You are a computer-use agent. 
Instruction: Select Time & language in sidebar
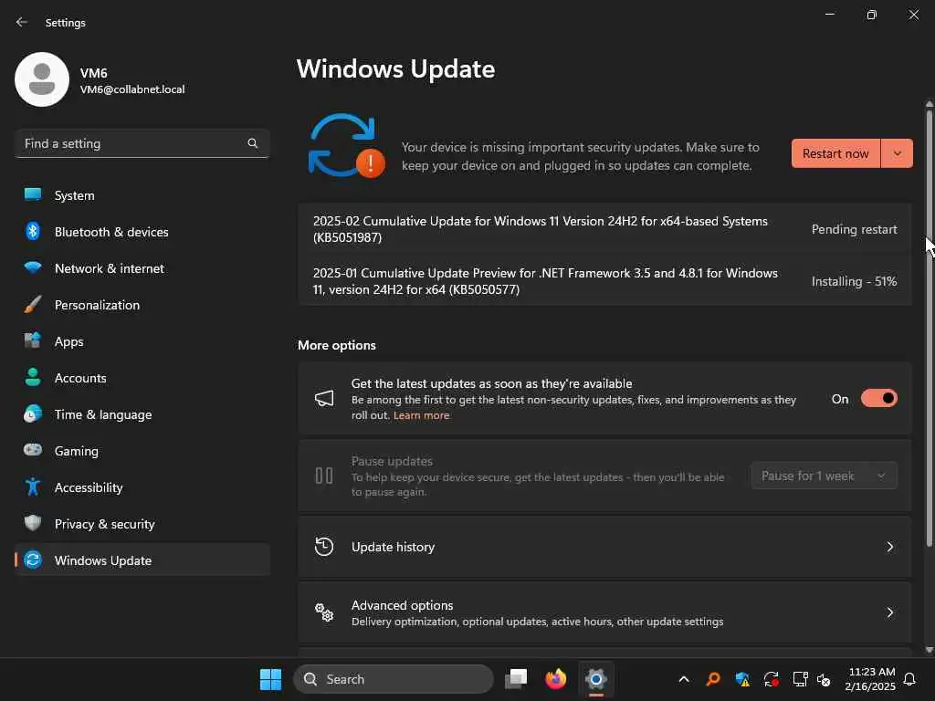[142, 414]
